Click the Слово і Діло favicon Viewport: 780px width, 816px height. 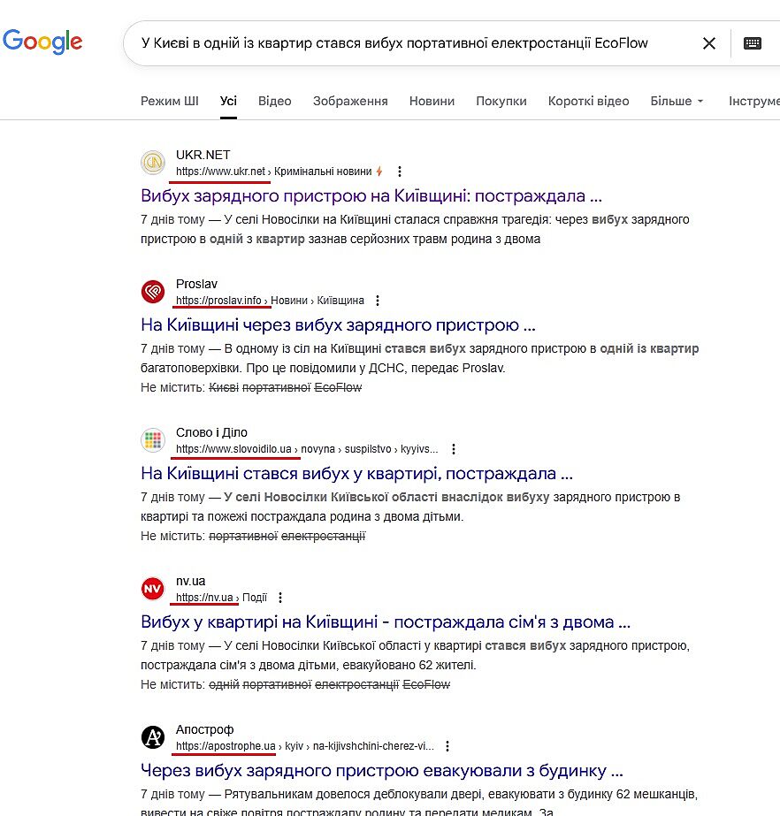pyautogui.click(x=153, y=440)
